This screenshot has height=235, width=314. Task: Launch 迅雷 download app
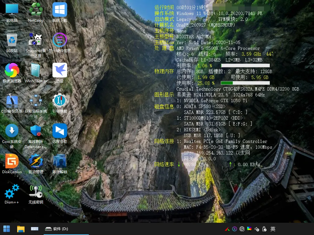(x=60, y=73)
